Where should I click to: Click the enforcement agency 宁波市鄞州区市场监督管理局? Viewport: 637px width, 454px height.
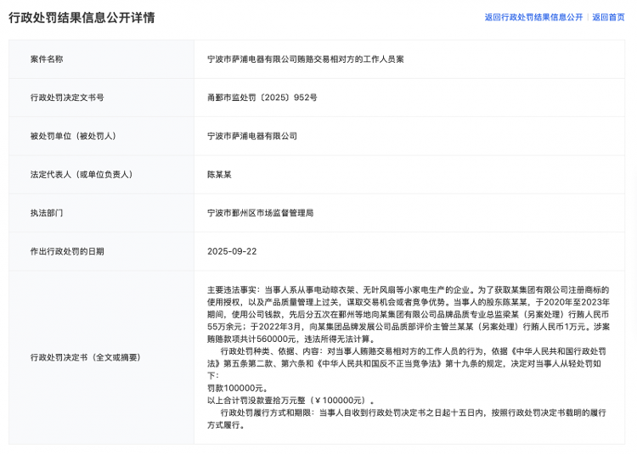click(x=260, y=213)
